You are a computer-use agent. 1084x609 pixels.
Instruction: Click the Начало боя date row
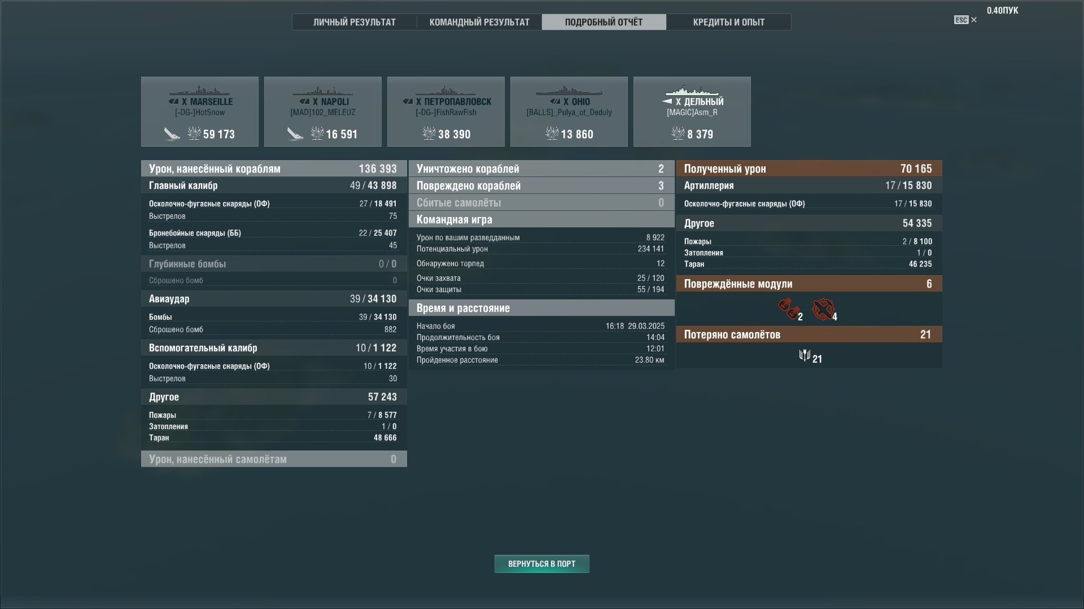tap(540, 326)
